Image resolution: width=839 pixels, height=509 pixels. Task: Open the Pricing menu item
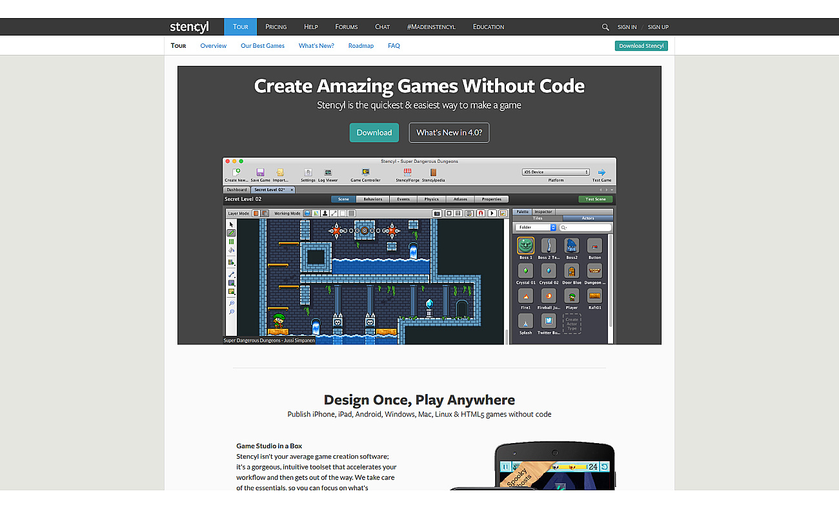[276, 27]
